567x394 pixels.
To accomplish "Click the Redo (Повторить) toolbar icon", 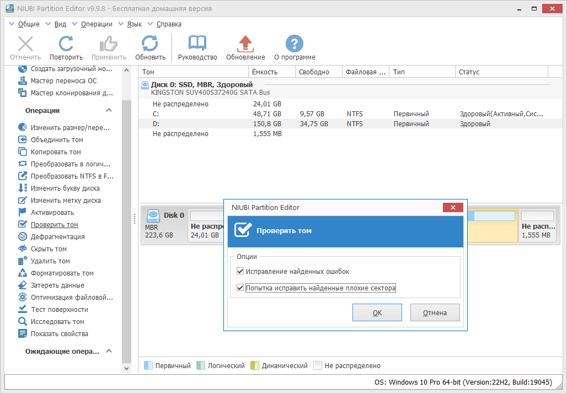I will pos(66,44).
